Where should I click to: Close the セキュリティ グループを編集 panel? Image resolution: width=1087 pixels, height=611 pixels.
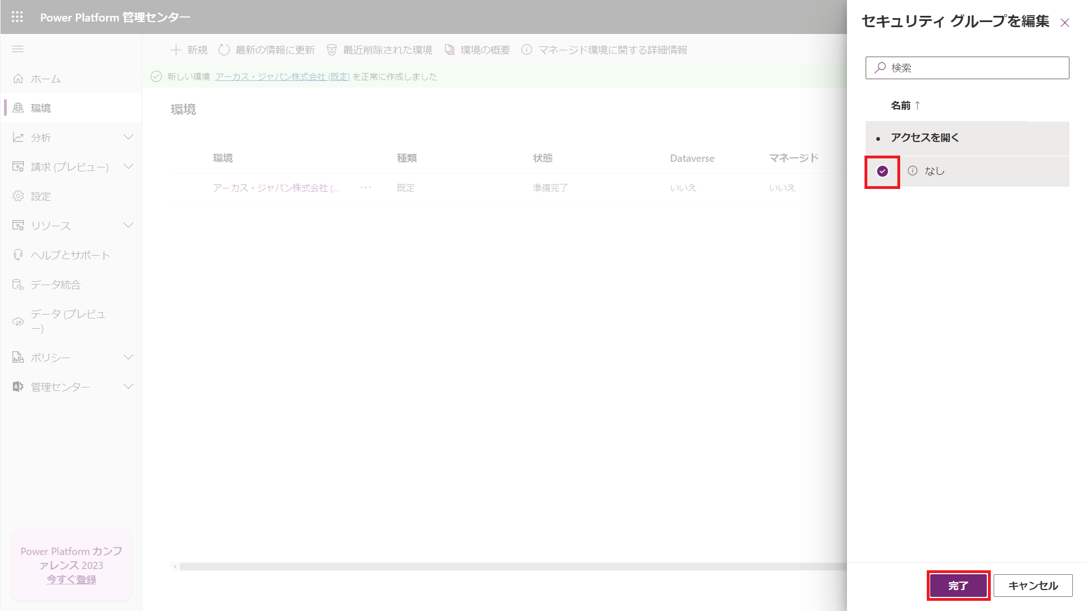coord(1065,23)
